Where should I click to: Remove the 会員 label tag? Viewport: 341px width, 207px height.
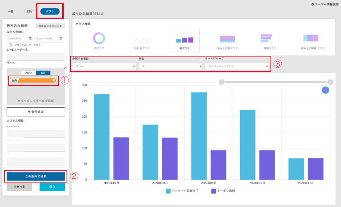coord(54,80)
